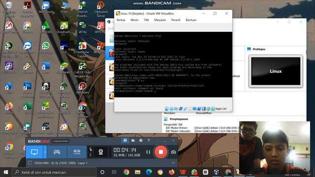This screenshot has width=315, height=177.
Task: Stop the Bandicam recording
Action: point(161,152)
